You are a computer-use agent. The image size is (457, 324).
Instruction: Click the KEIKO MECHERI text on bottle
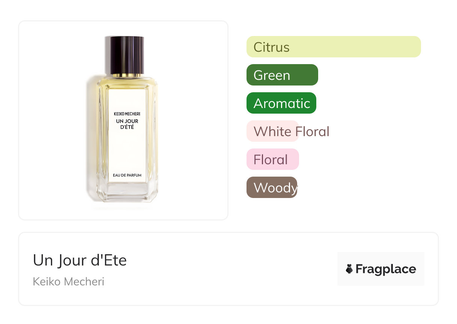tap(127, 114)
